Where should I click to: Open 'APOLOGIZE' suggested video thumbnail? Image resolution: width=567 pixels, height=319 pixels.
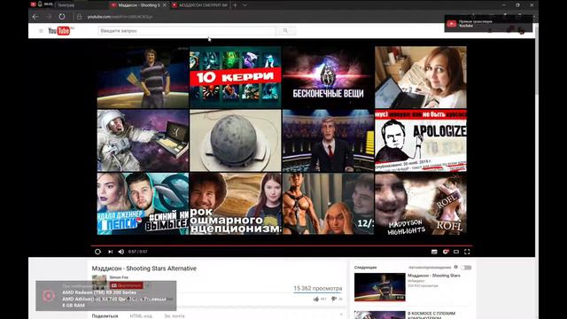[x=421, y=140]
